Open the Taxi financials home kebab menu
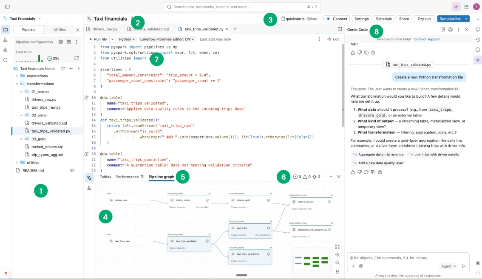 point(79,68)
